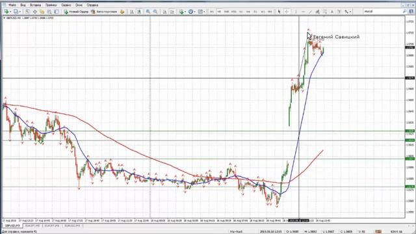Open the Вид menu
Image resolution: width=416 pixels, height=234 pixels.
click(23, 5)
